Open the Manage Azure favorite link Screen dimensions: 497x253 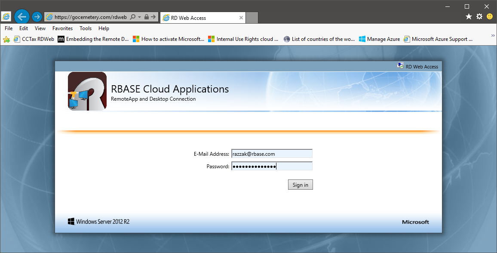[x=379, y=39]
